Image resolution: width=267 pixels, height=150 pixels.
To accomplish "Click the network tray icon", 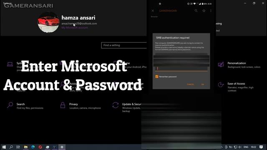I will [235, 147].
